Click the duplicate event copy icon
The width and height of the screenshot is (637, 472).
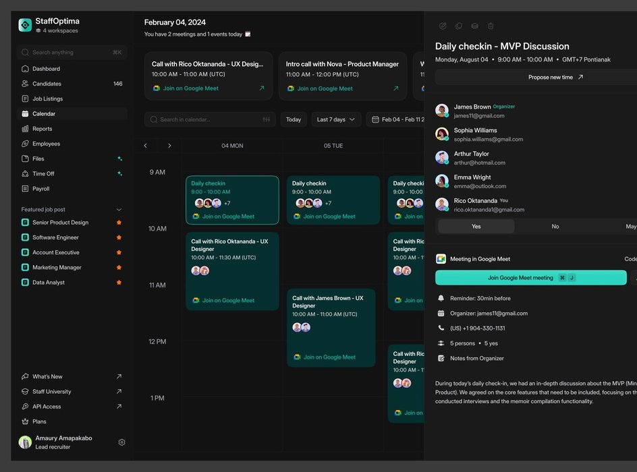click(459, 26)
